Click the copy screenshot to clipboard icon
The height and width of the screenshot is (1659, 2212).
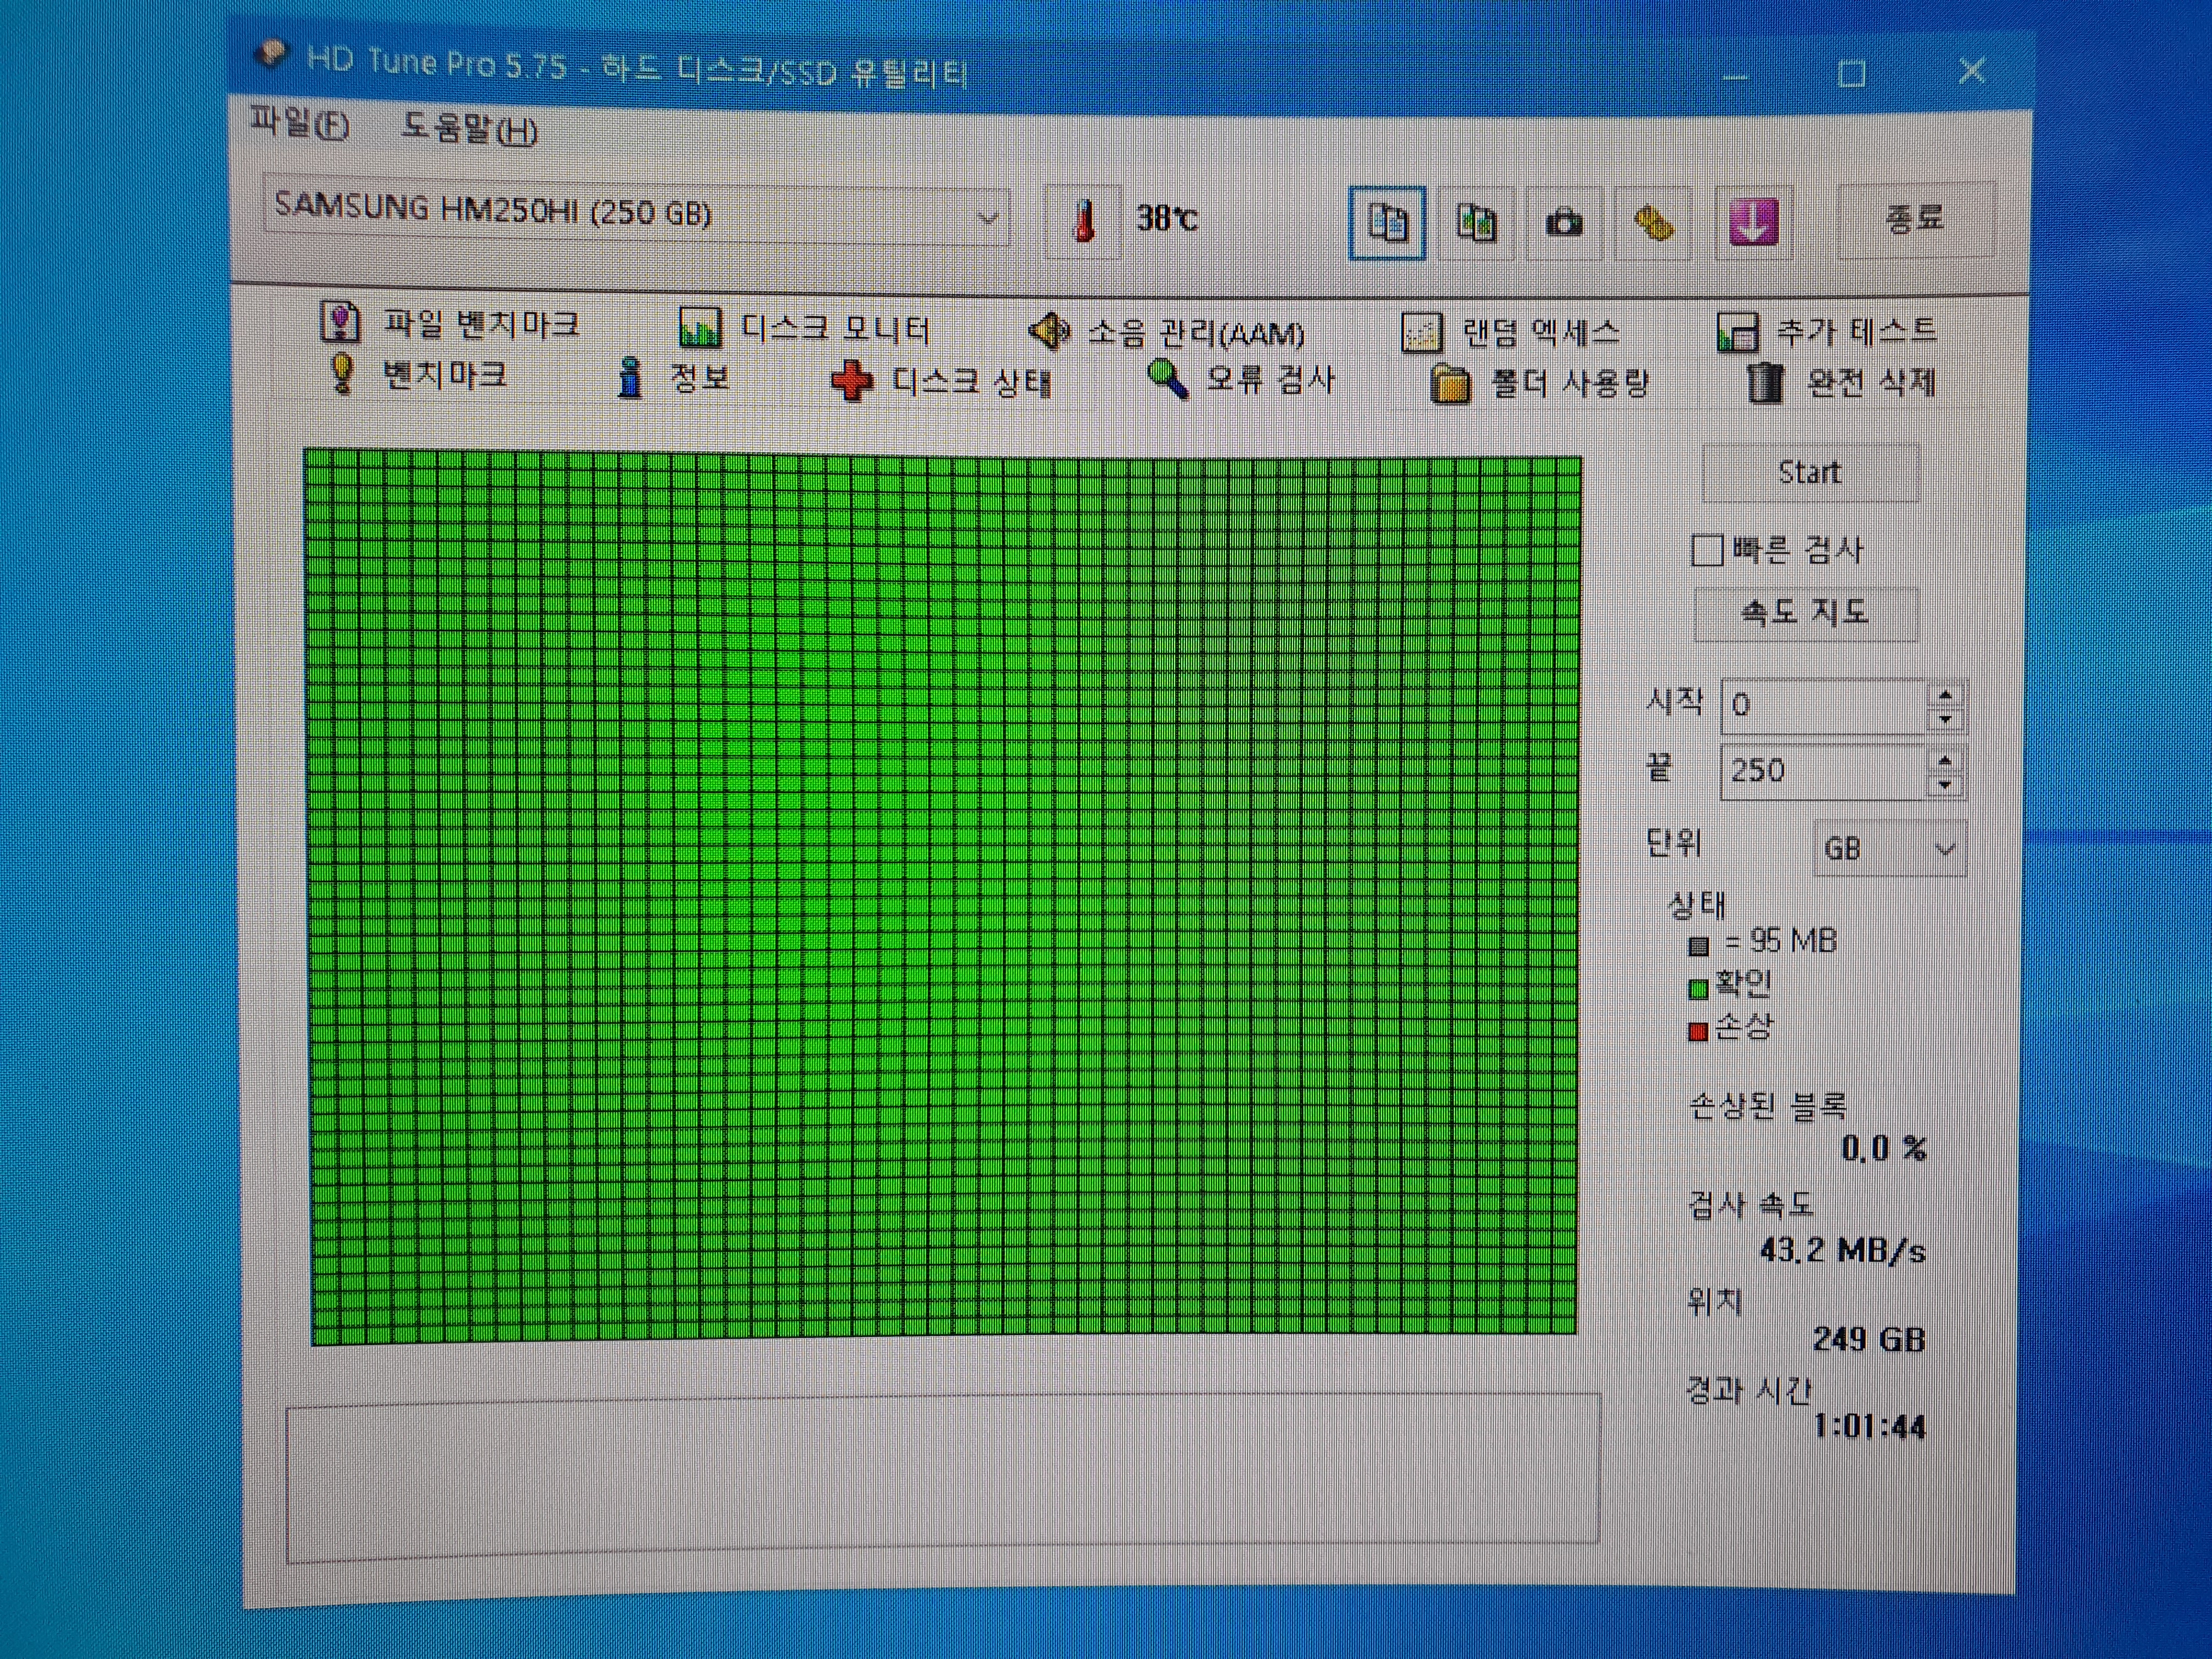click(x=1475, y=222)
